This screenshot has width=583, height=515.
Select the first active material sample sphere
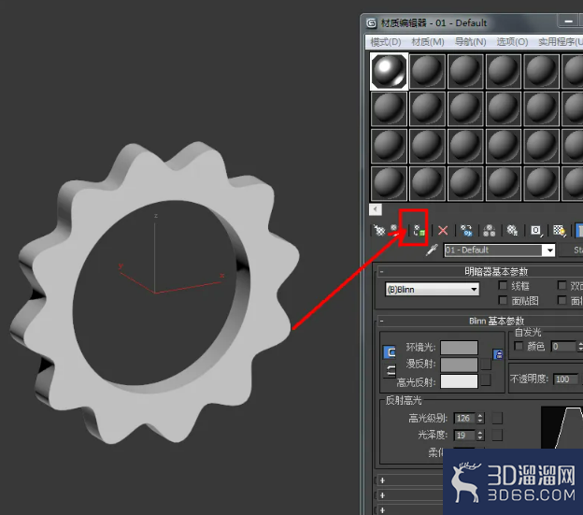(x=389, y=71)
